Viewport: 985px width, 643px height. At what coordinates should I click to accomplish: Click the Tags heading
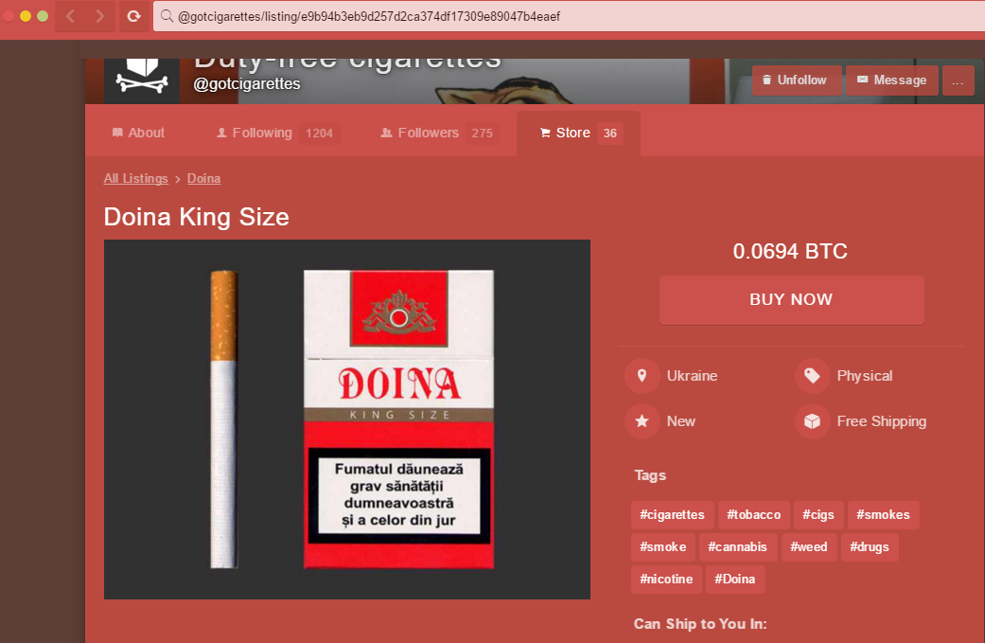[650, 475]
